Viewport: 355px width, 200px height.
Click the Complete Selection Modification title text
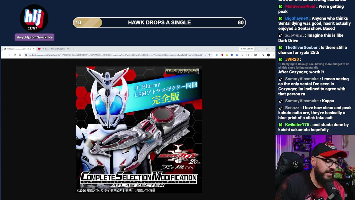(139, 178)
